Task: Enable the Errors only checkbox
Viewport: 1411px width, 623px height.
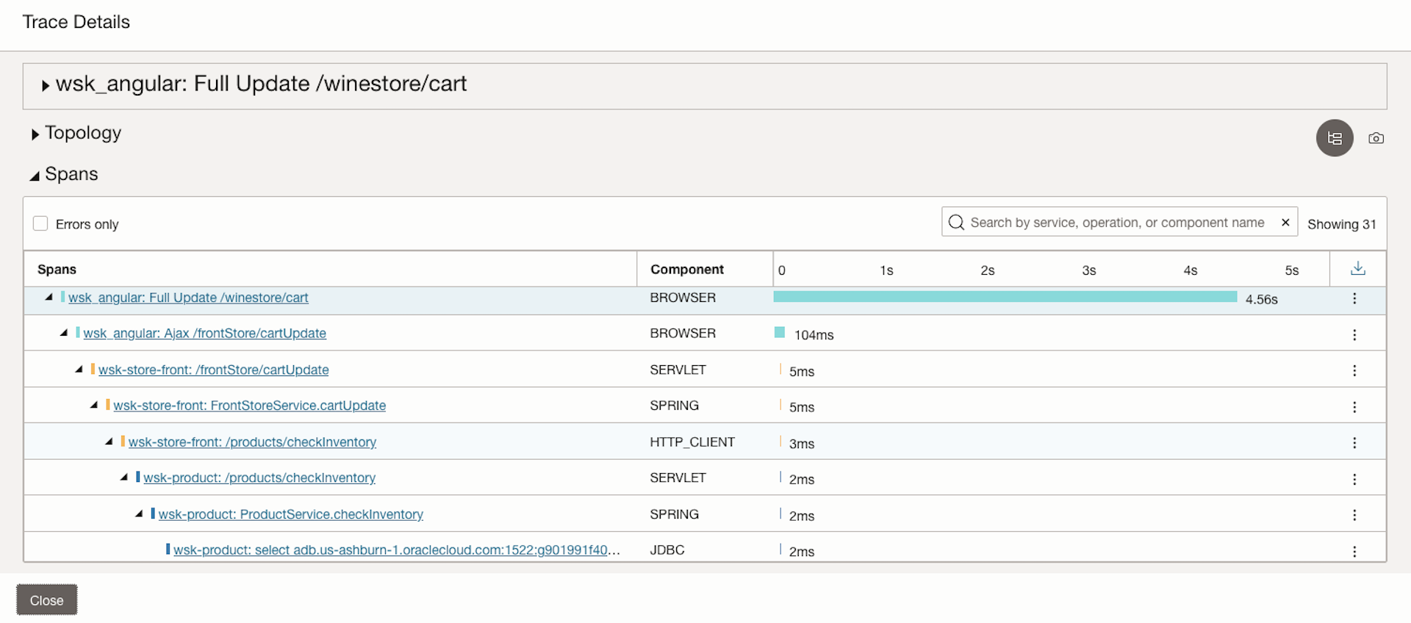Action: (x=40, y=223)
